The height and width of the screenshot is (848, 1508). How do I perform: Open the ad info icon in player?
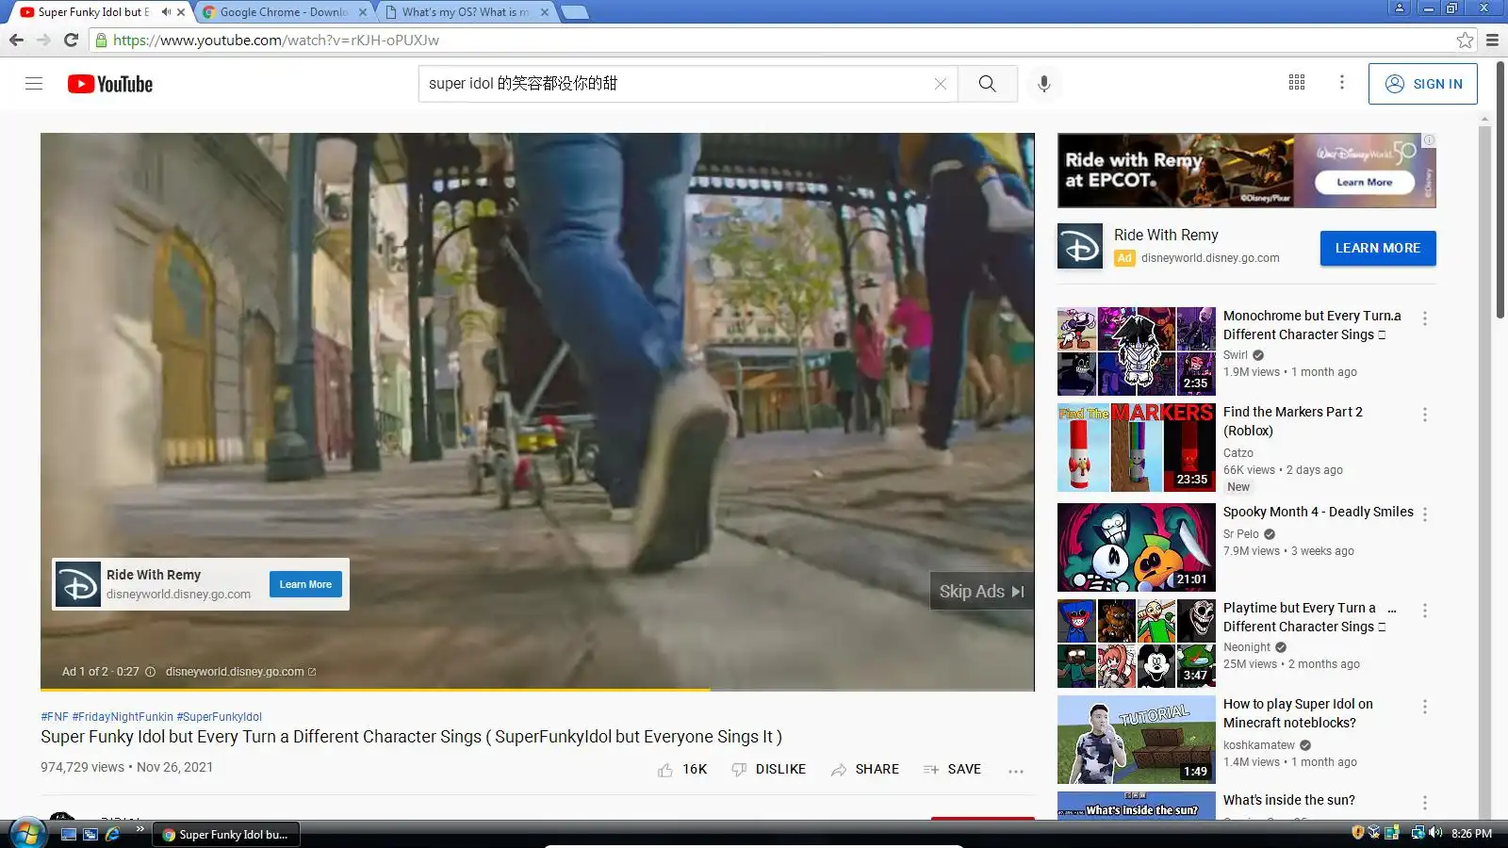coord(150,672)
